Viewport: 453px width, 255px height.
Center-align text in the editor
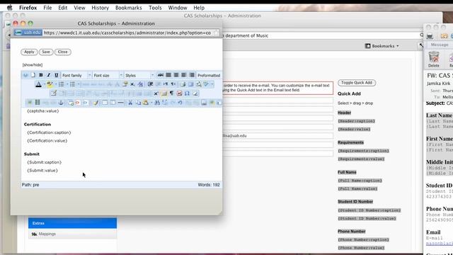[x=176, y=75]
